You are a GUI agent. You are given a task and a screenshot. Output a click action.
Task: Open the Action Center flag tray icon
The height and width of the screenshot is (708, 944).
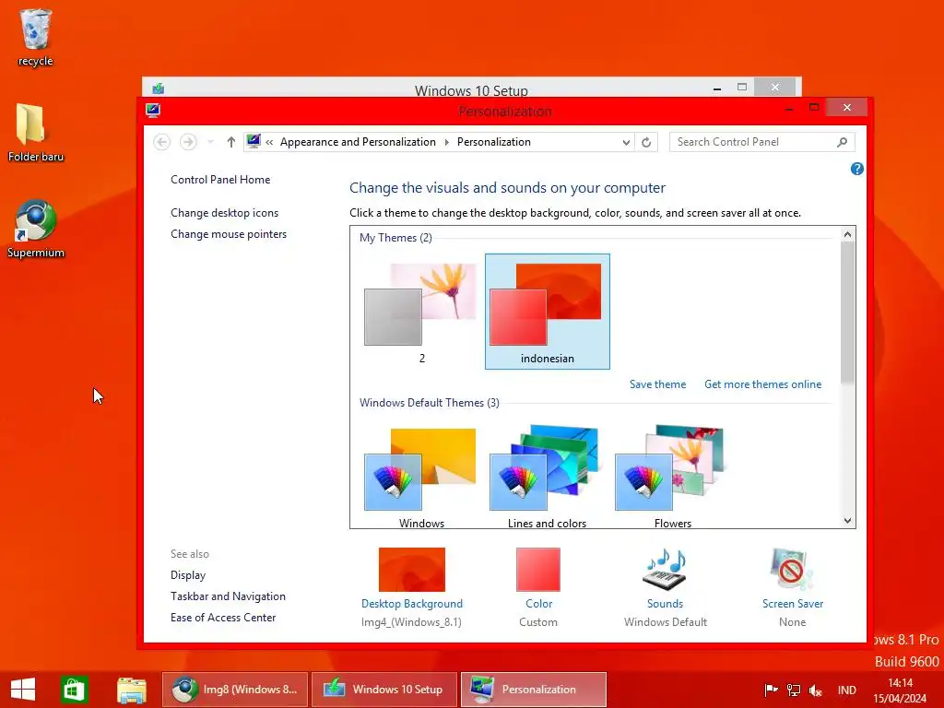tap(771, 690)
